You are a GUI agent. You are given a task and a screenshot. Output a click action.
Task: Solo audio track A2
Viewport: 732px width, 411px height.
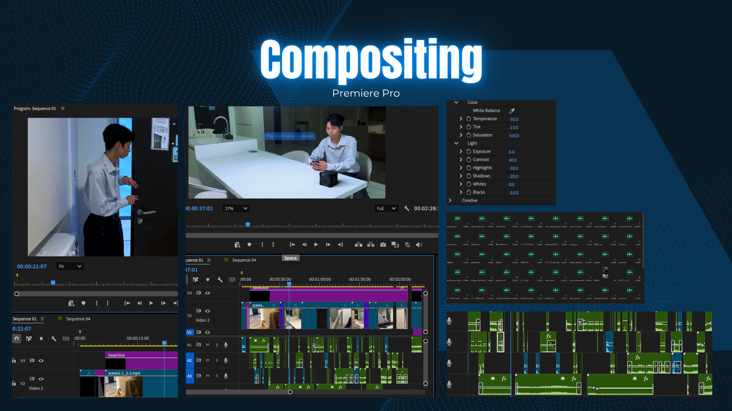[x=217, y=360]
